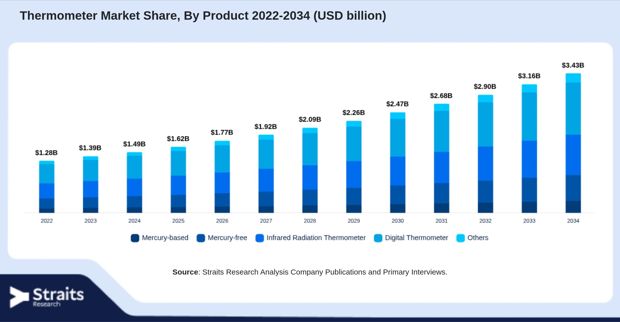This screenshot has width=620, height=322.
Task: Select the Mercury-based legend label
Action: pyautogui.click(x=165, y=238)
